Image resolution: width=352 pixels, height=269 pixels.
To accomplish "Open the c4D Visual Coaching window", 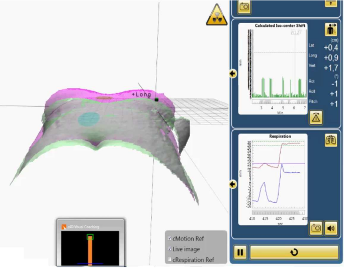I will [x=90, y=227].
